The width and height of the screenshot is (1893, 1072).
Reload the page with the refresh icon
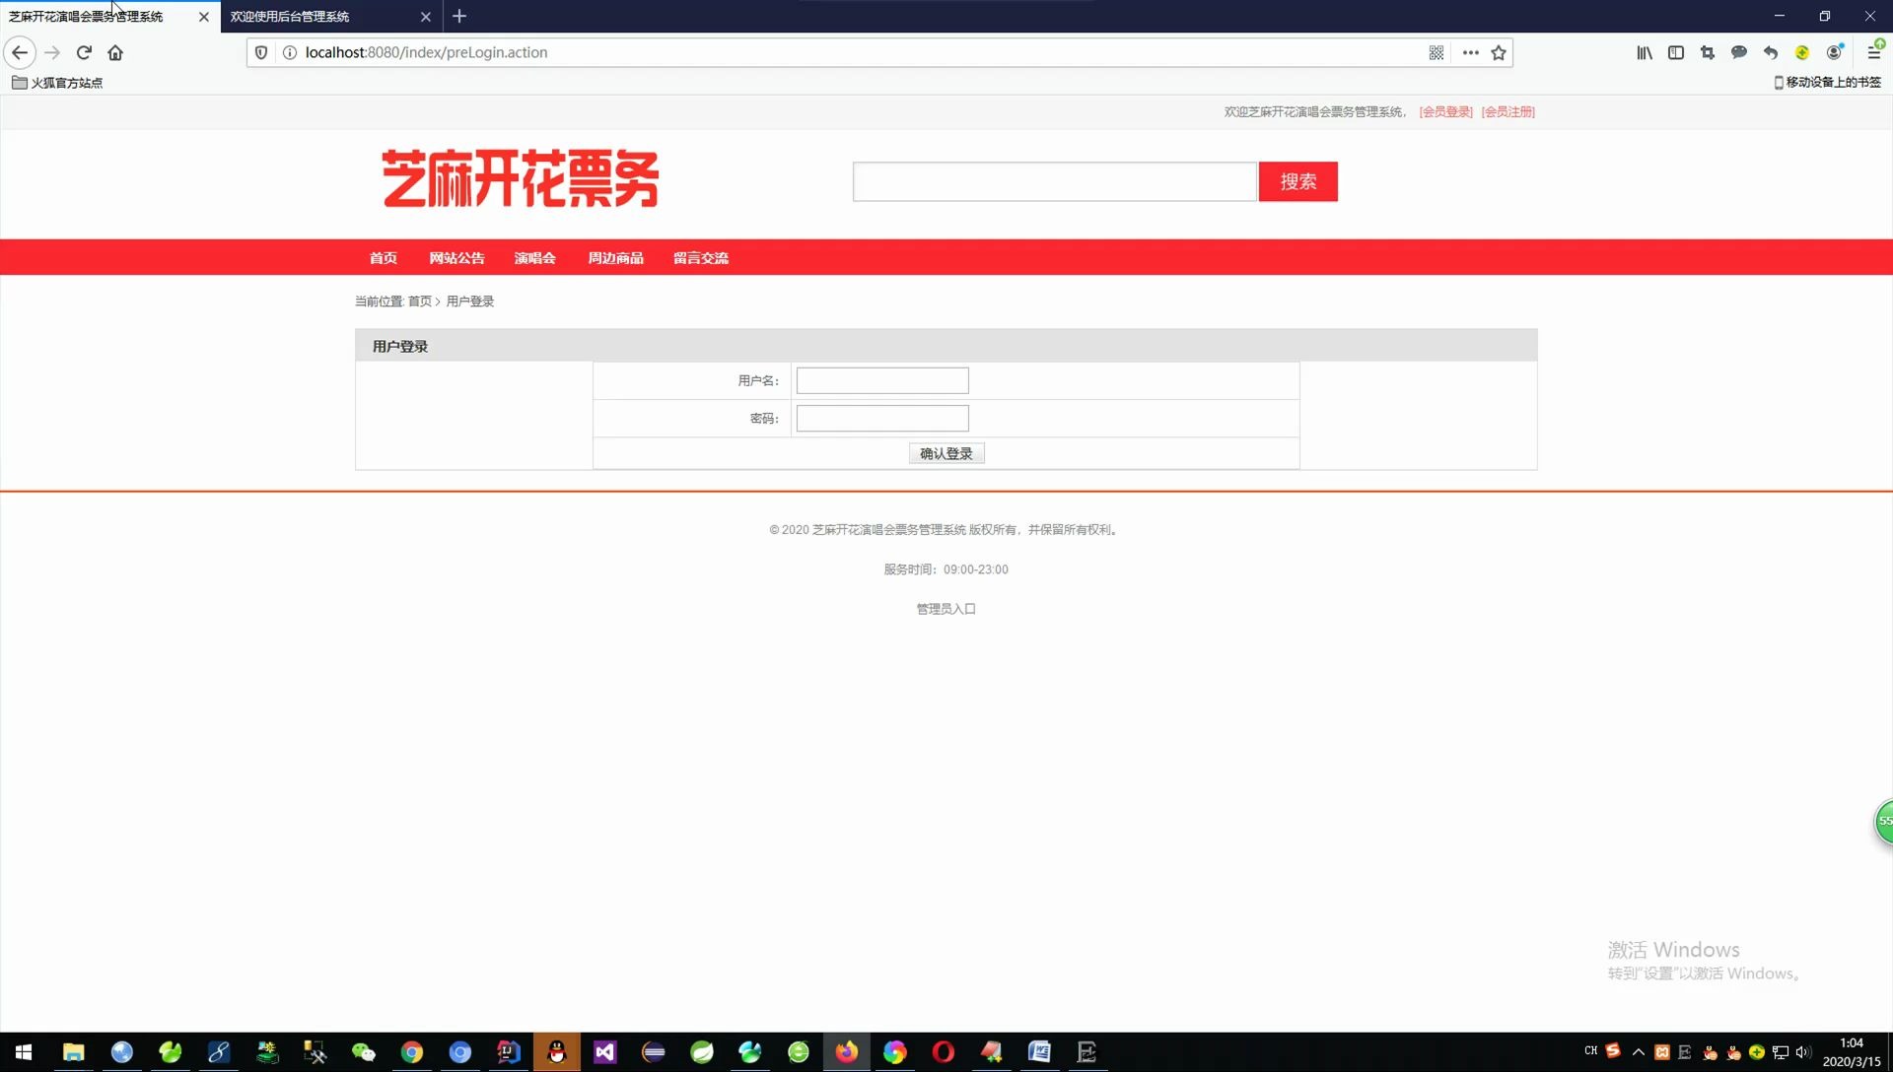tap(84, 52)
